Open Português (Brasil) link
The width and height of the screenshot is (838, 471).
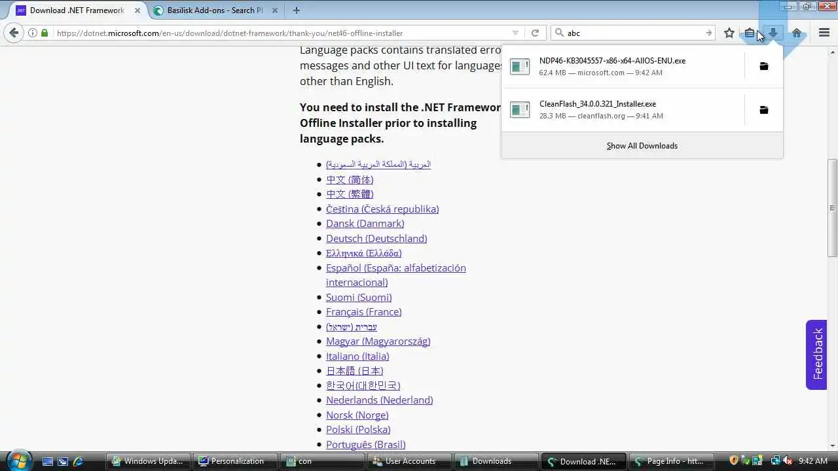pyautogui.click(x=366, y=444)
